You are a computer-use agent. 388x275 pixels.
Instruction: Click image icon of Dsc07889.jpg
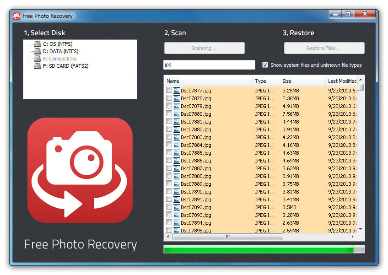[177, 184]
